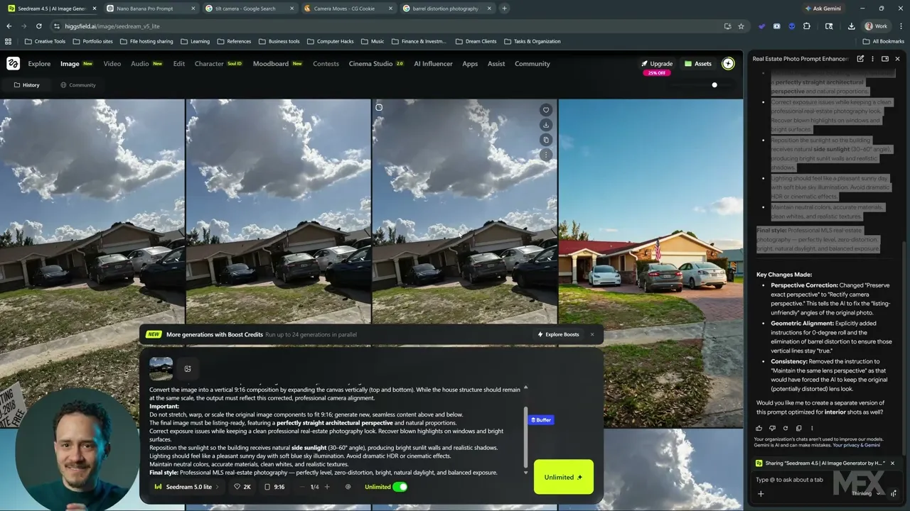Click the Ask Gemini button in title bar

click(x=823, y=9)
